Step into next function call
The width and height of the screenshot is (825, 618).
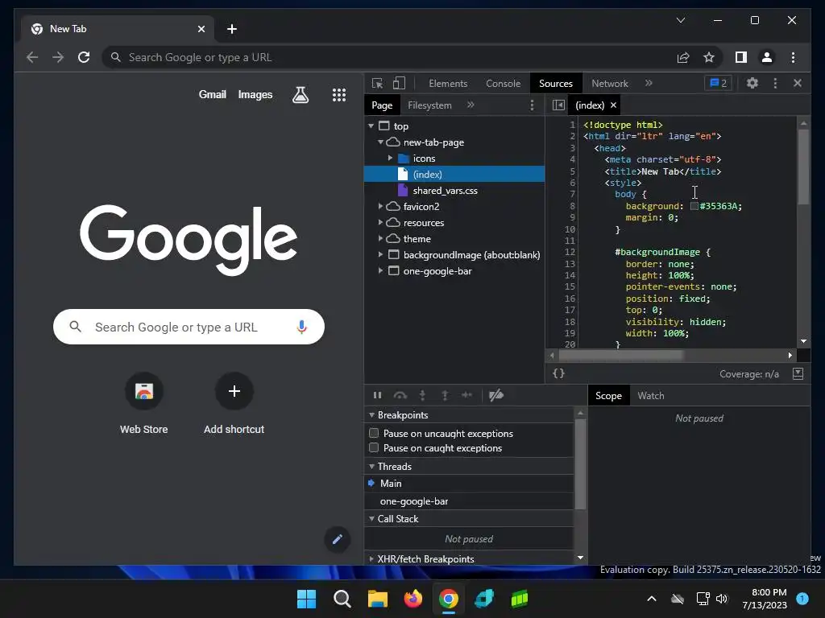422,395
